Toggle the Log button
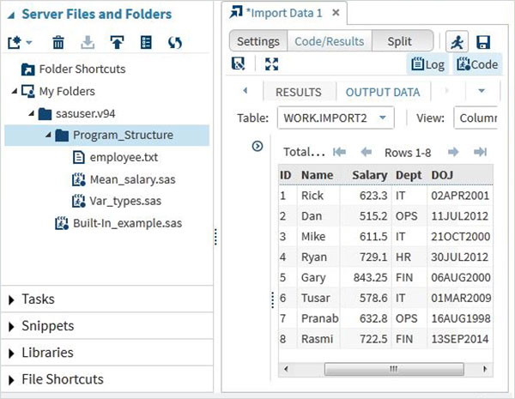Screen dimensions: 515x399 [x=427, y=64]
